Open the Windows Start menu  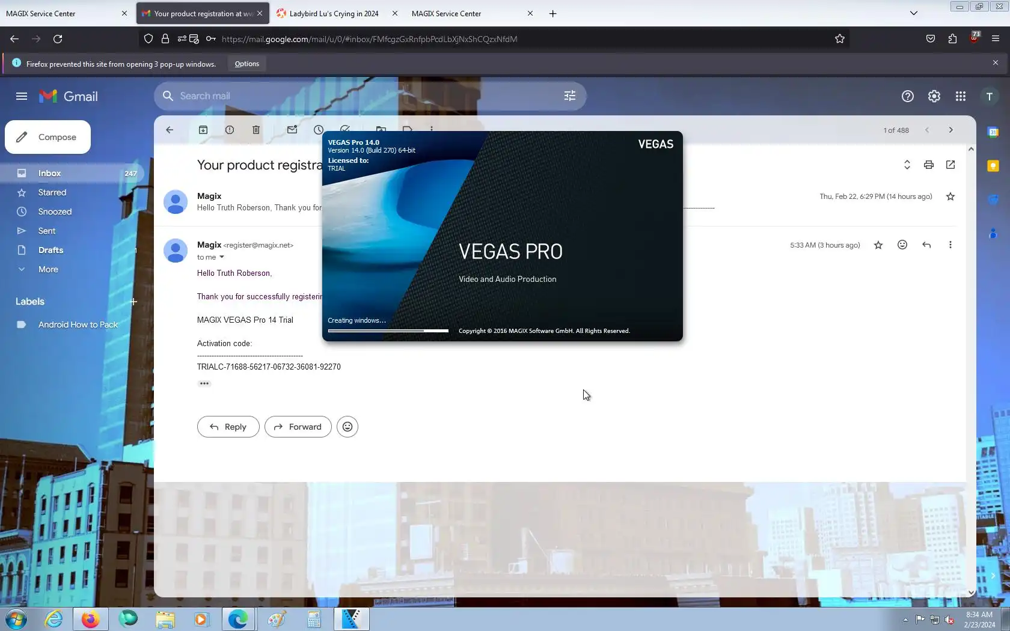point(16,619)
